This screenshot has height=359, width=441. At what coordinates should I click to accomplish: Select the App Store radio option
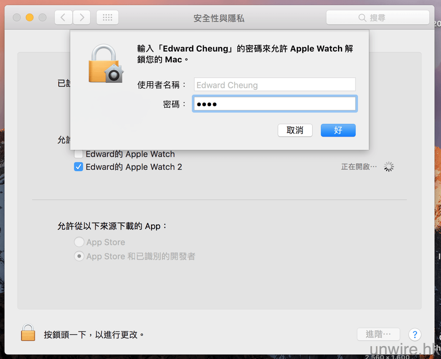[79, 242]
